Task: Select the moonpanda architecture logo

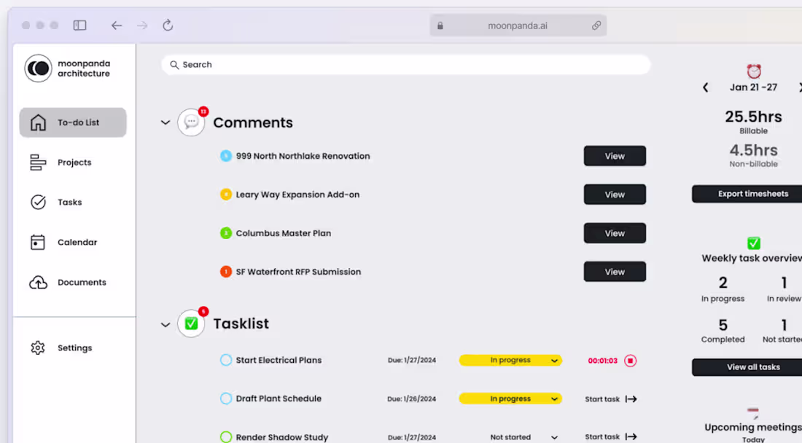Action: pyautogui.click(x=38, y=68)
